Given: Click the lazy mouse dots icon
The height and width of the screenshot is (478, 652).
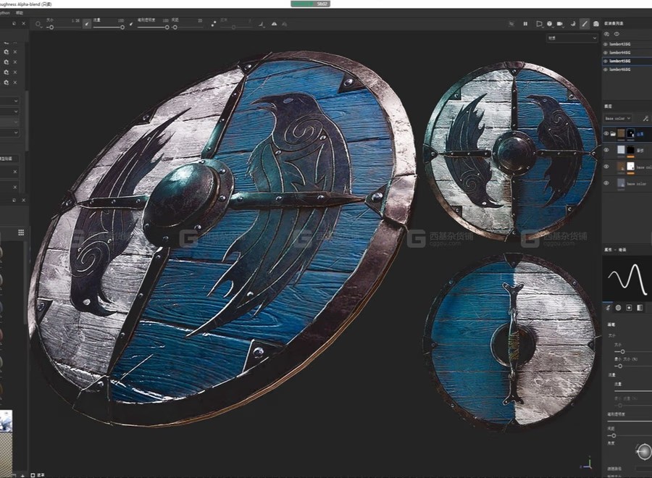Looking at the screenshot, I should tap(213, 24).
